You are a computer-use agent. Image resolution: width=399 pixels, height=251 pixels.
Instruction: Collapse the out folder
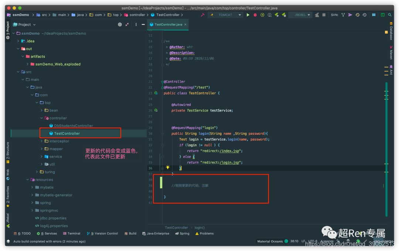(18, 49)
